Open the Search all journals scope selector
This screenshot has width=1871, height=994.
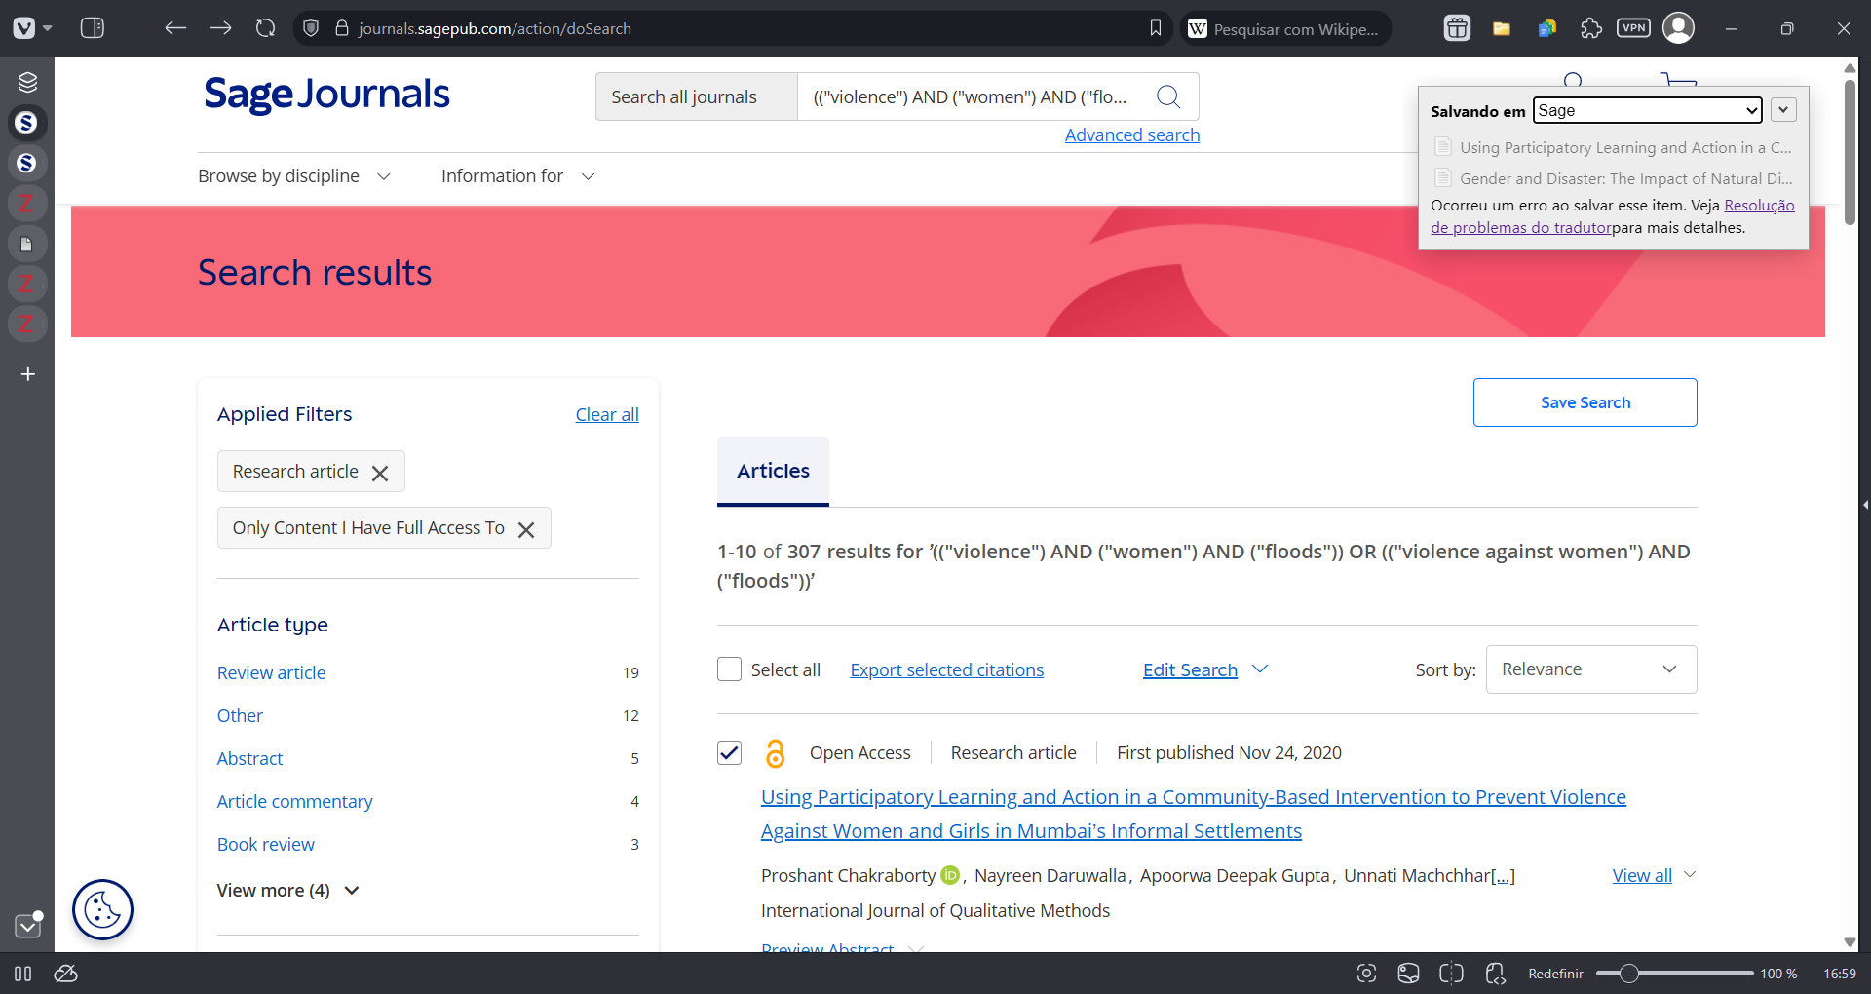click(696, 96)
